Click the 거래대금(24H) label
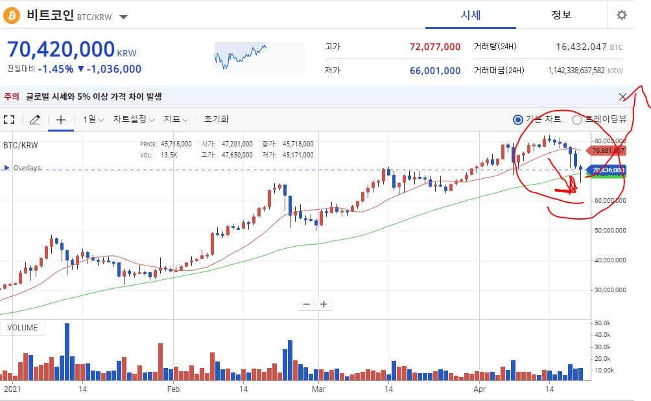651x401 pixels. pyautogui.click(x=499, y=71)
